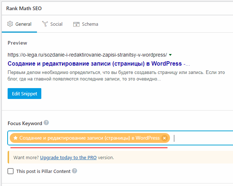Image resolution: width=233 pixels, height=186 pixels.
Task: Click the snippet description preview text
Action: [x=116, y=76]
